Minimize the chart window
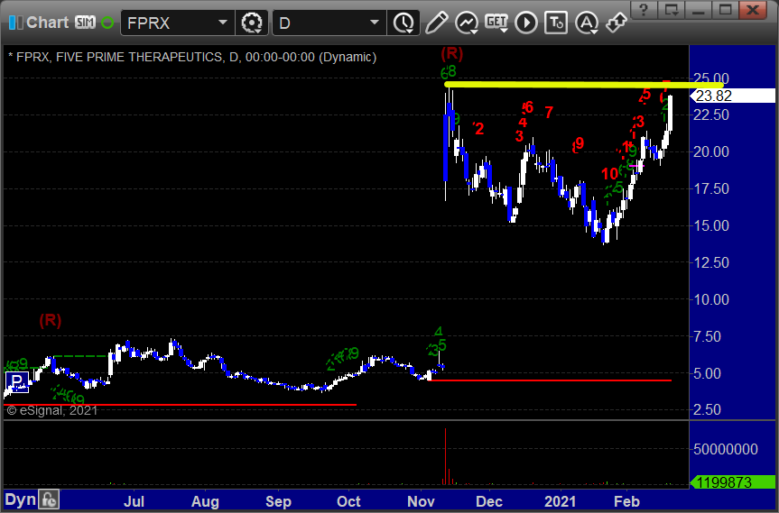This screenshot has height=513, width=779. (x=698, y=9)
